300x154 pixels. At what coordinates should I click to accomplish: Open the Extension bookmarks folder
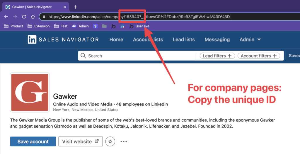point(39,26)
